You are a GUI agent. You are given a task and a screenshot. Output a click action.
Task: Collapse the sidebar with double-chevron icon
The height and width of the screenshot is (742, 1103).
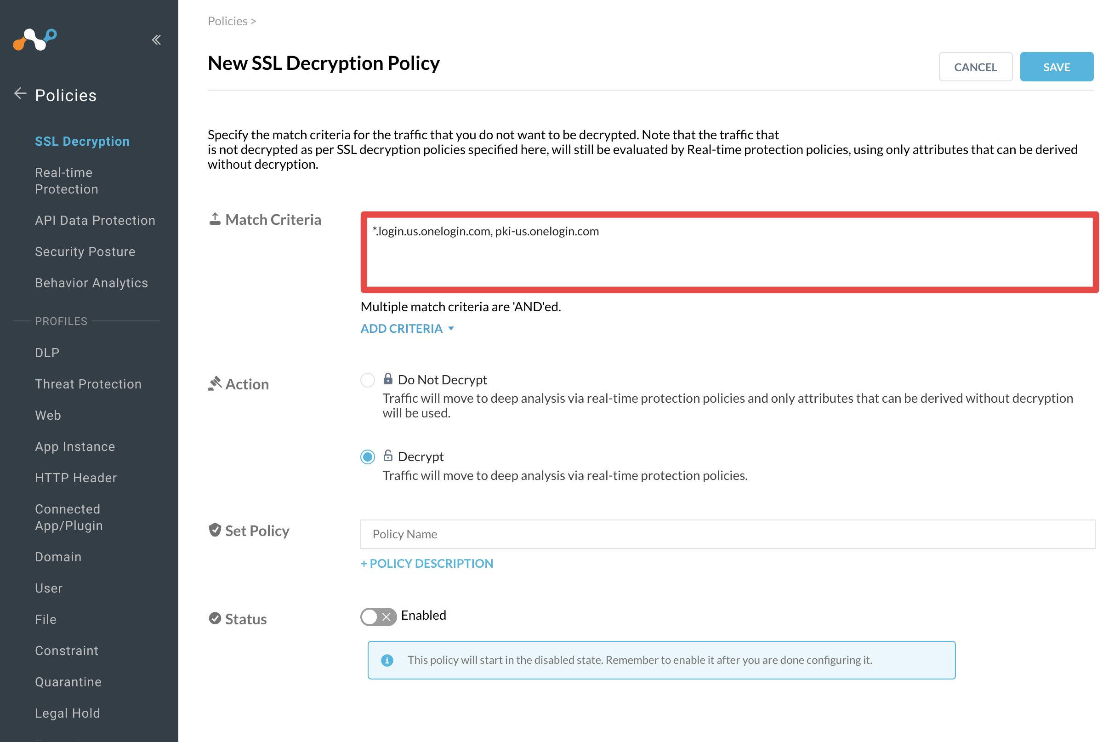(x=157, y=40)
